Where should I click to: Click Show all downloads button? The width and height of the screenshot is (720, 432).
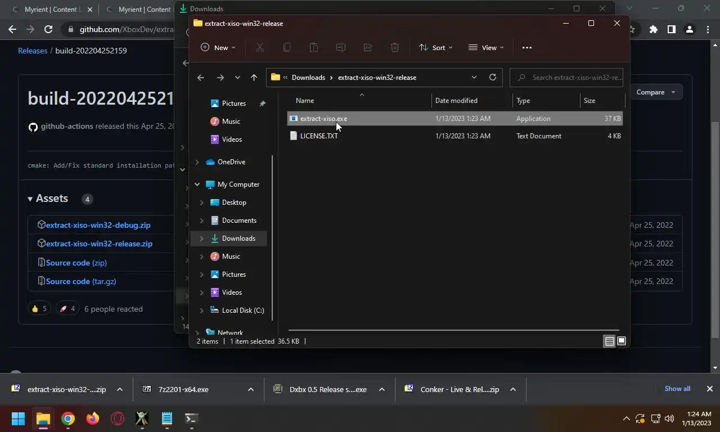pyautogui.click(x=677, y=389)
